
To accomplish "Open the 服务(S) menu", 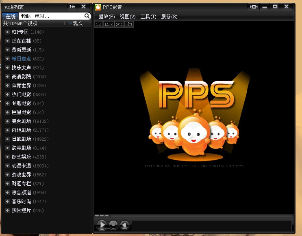I will pos(169,17).
